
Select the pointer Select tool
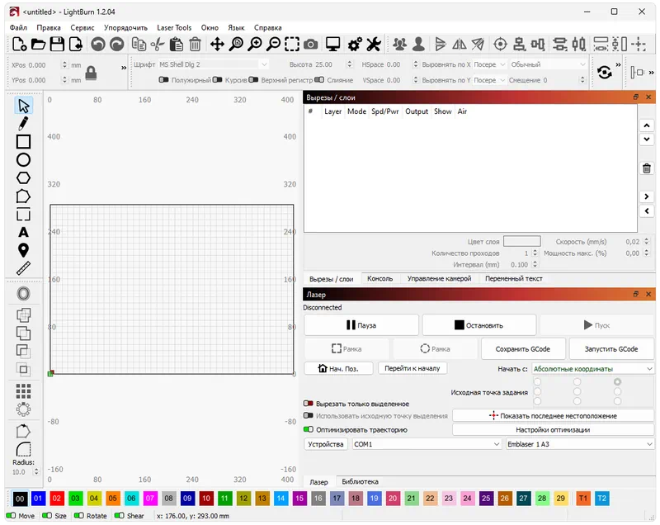click(x=24, y=106)
